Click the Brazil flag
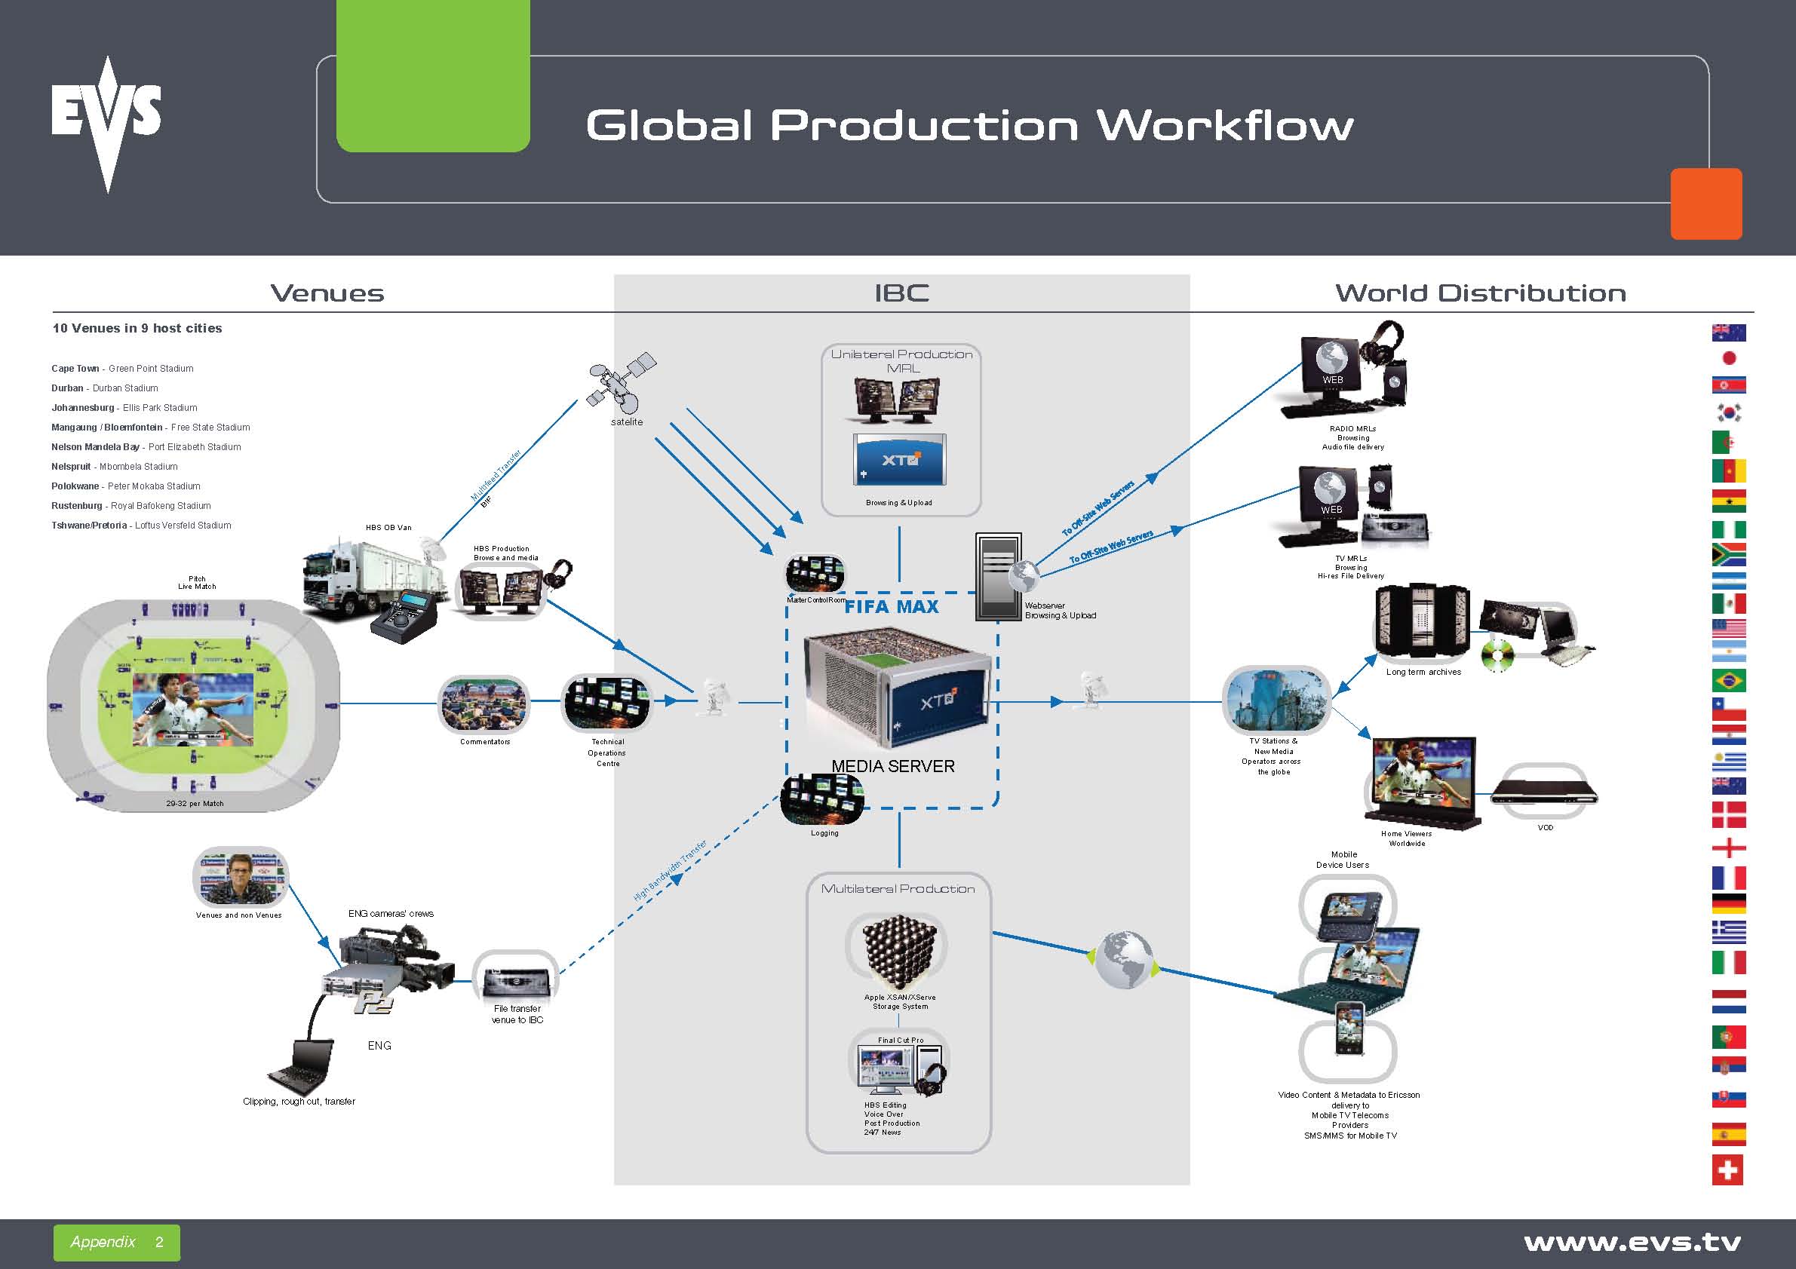The image size is (1796, 1269). coord(1729,680)
